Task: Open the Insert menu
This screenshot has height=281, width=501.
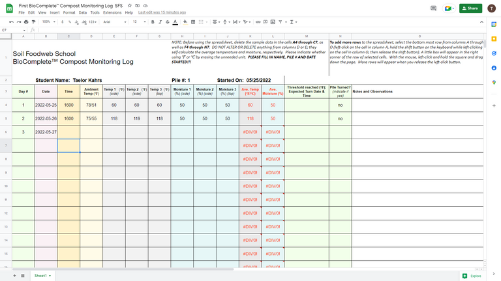Action: point(55,12)
